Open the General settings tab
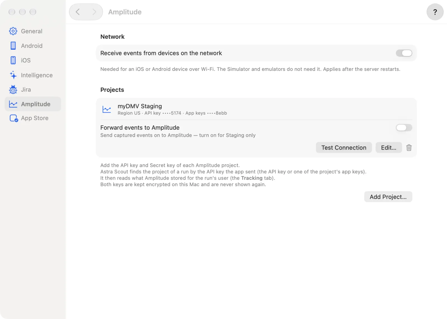 point(33,31)
